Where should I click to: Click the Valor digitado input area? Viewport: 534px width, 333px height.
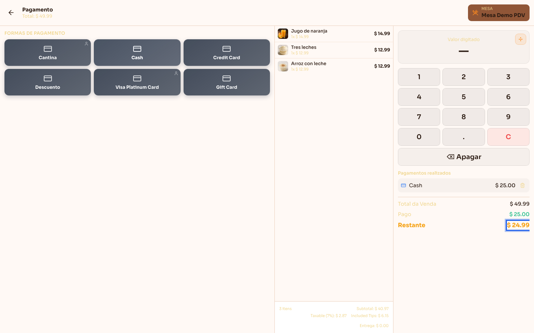pos(464,47)
